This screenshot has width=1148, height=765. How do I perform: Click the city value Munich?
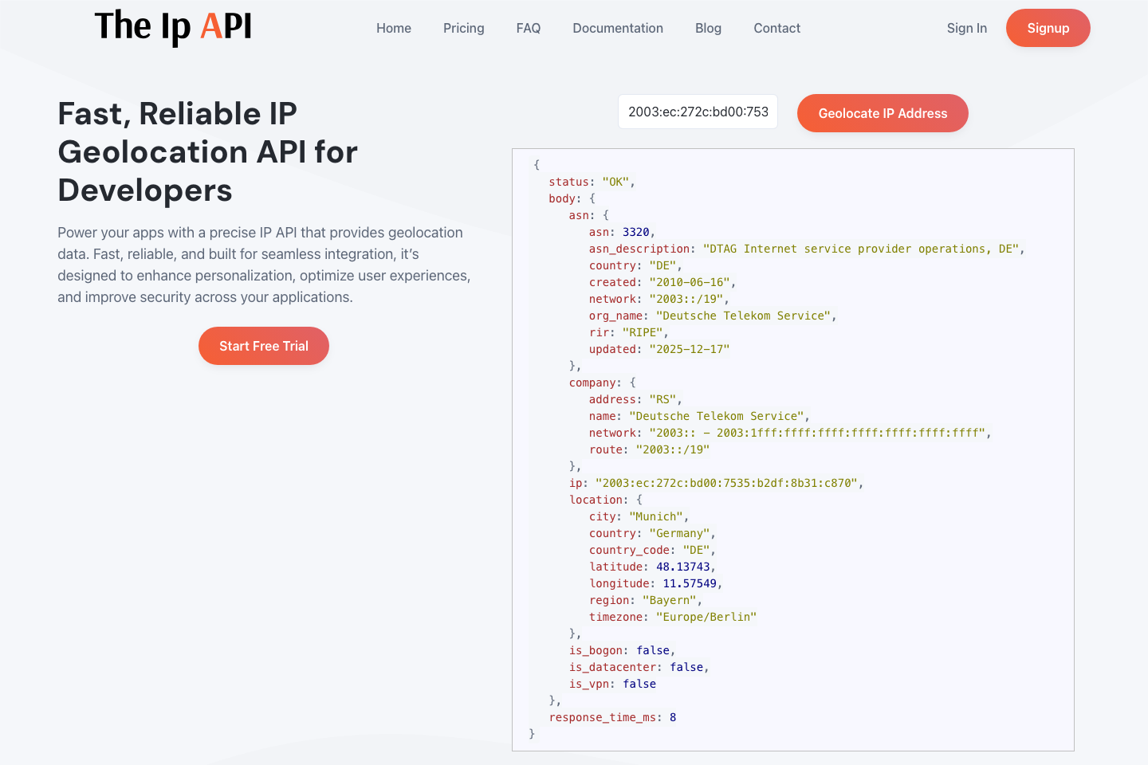point(655,516)
